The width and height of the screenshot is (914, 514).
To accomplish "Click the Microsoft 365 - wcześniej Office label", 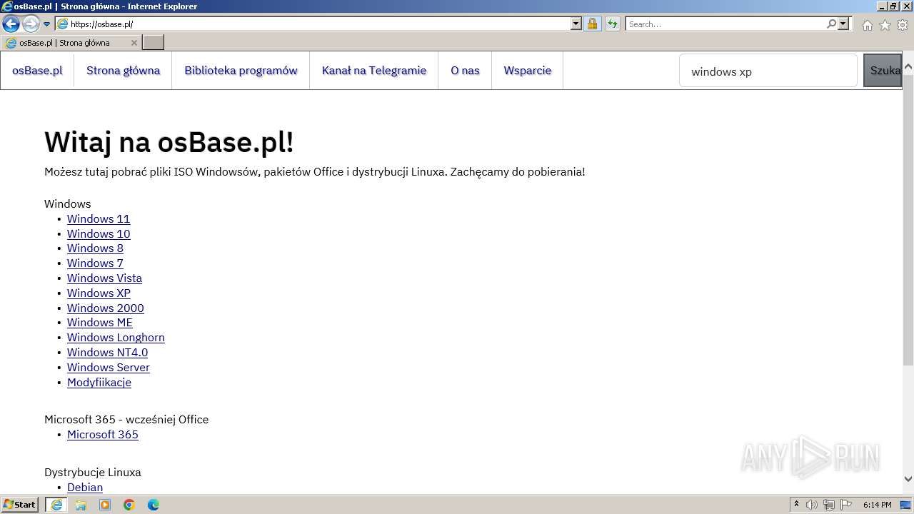I will point(126,419).
